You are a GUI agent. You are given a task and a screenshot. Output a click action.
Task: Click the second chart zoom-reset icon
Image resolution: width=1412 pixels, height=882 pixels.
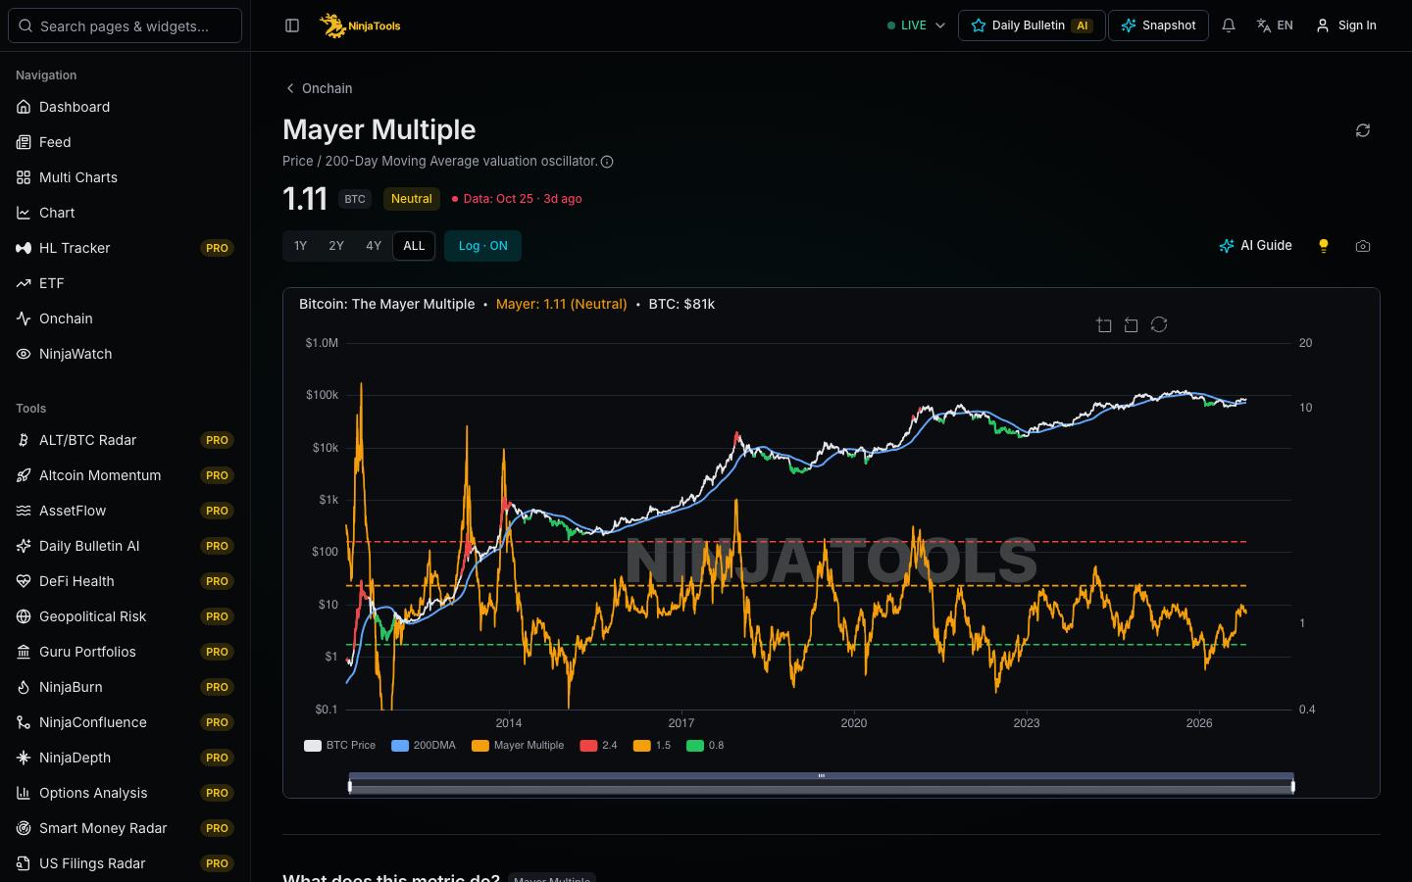1132,324
